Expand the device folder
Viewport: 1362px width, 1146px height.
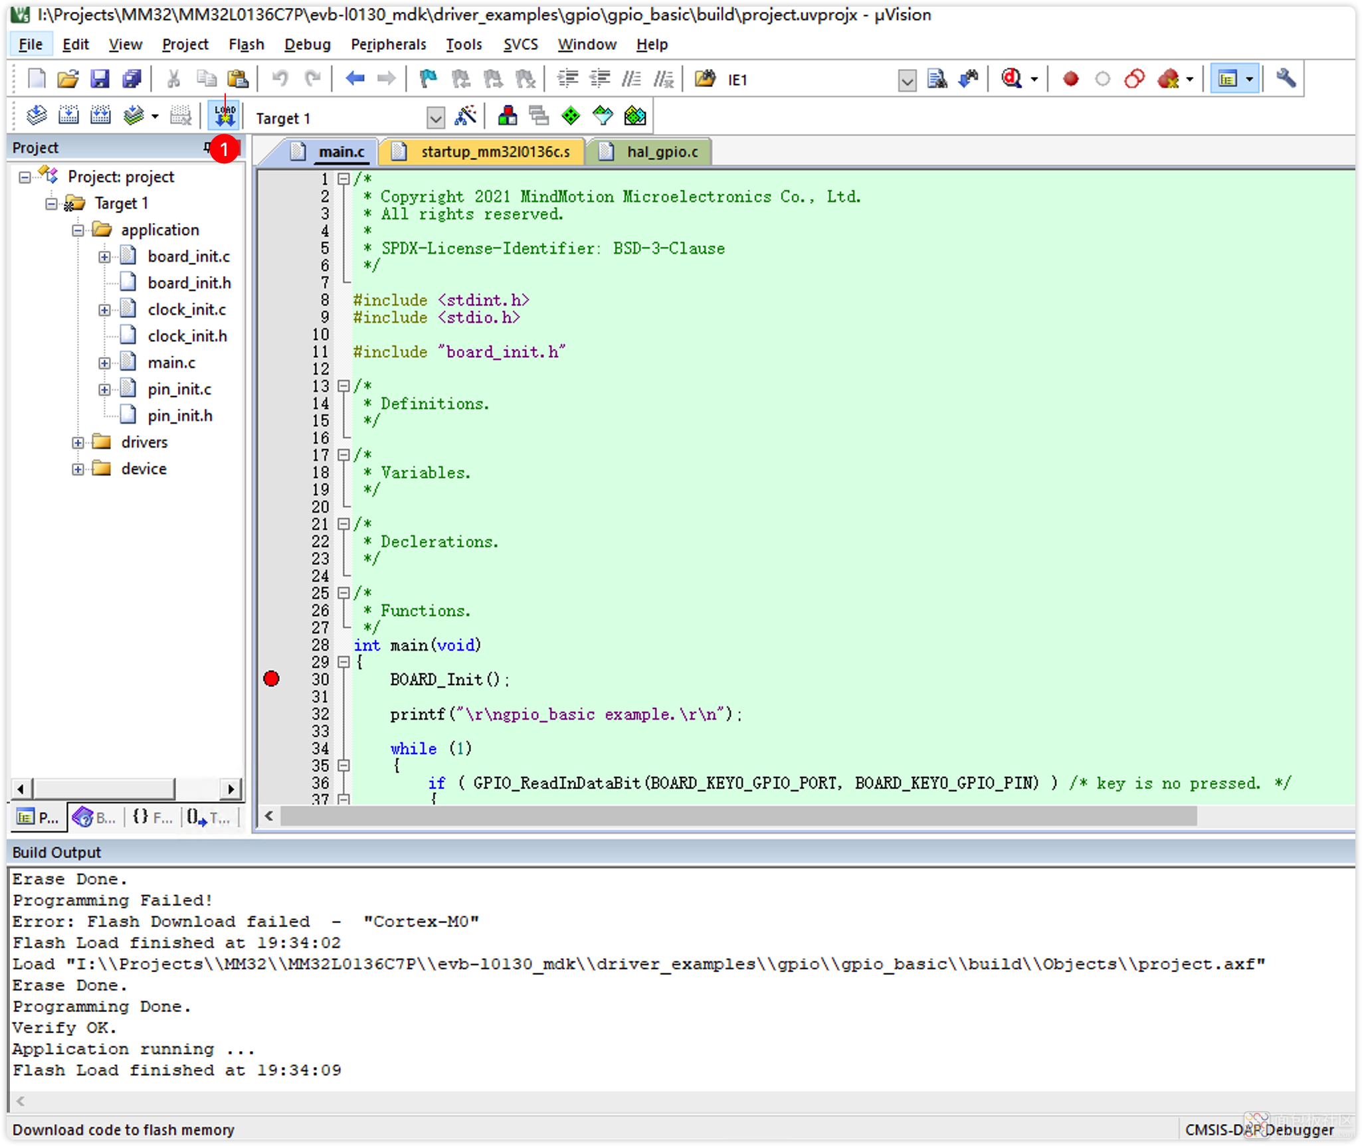point(78,469)
